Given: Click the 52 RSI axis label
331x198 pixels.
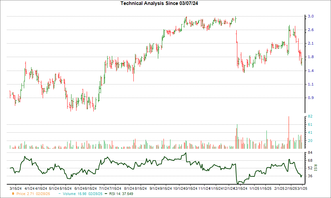Looking at the screenshot, I should (x=310, y=168).
